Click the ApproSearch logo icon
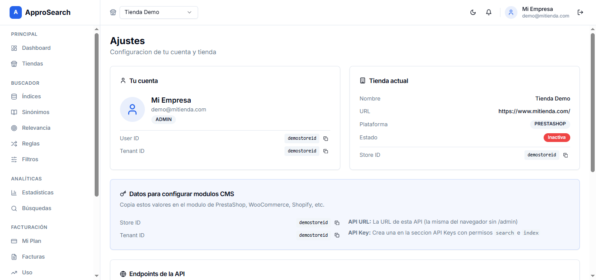 pyautogui.click(x=16, y=12)
